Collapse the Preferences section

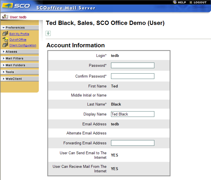coord(15,28)
